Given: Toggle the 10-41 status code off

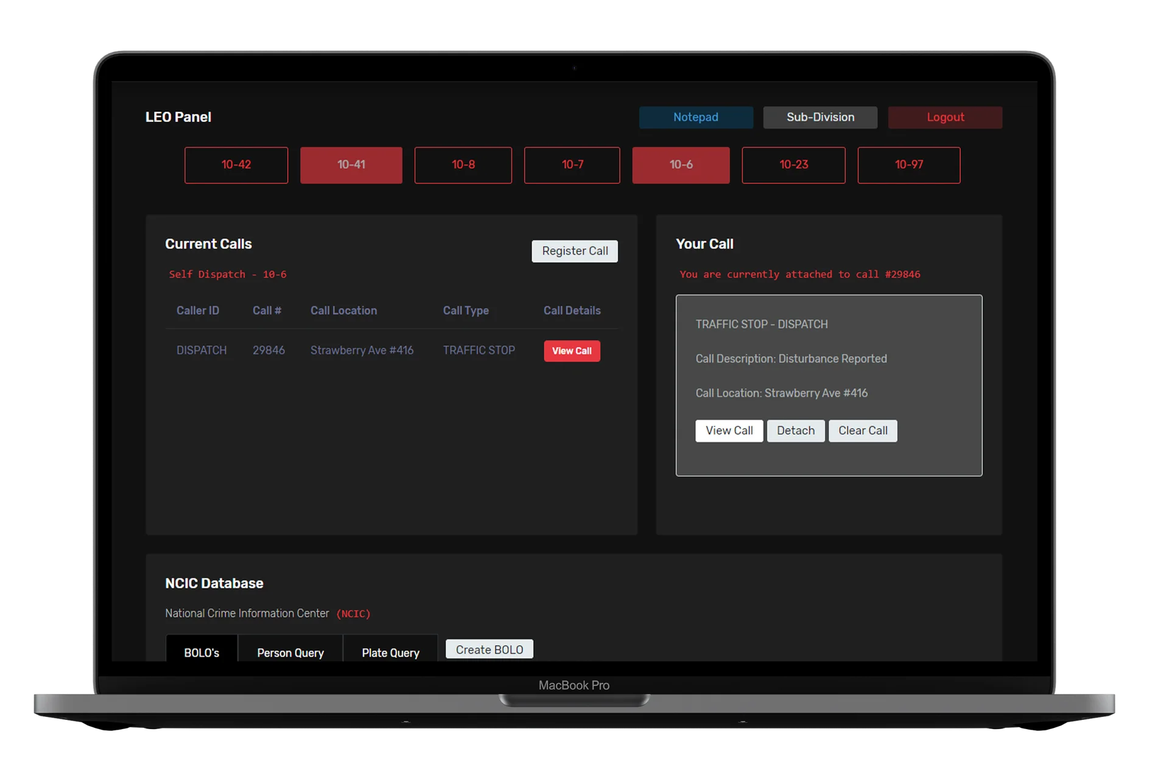Looking at the screenshot, I should pyautogui.click(x=351, y=165).
